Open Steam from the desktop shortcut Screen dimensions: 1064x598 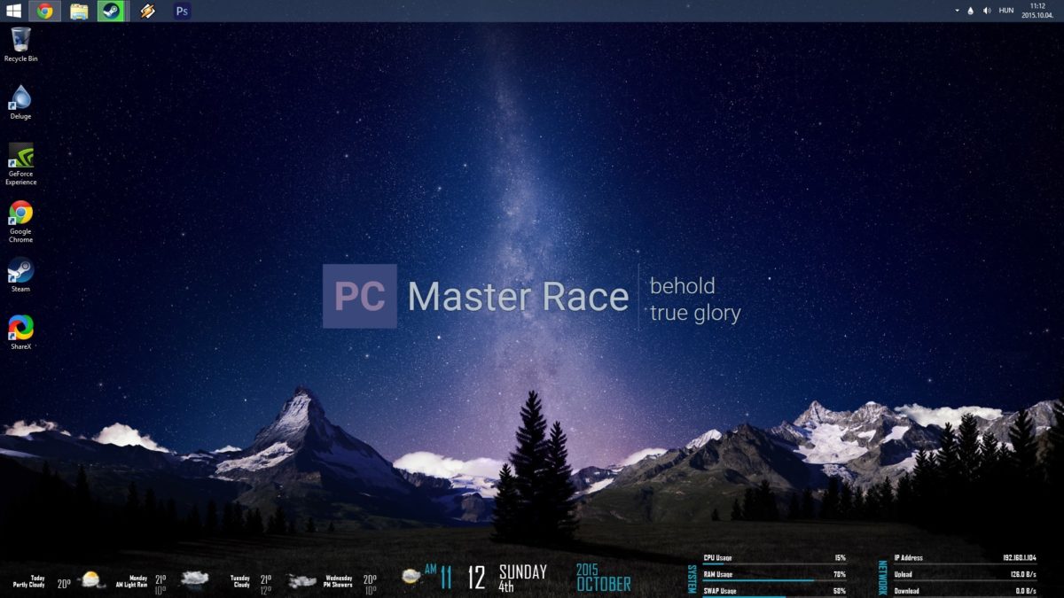[20, 273]
